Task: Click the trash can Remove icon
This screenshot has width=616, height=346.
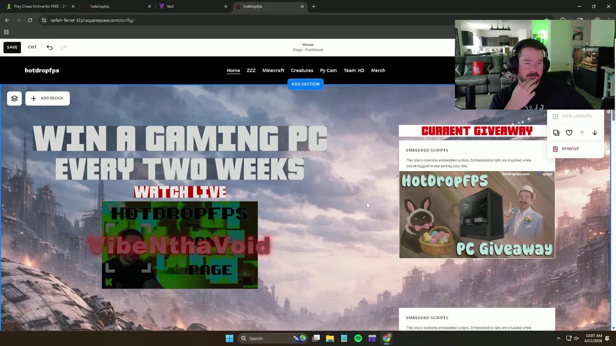Action: point(555,149)
